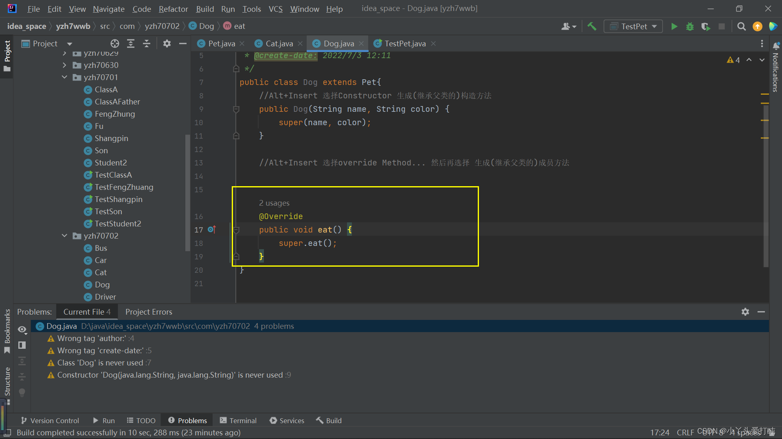The width and height of the screenshot is (782, 439).
Task: Click the Run 'TestPet' button
Action: click(x=674, y=26)
